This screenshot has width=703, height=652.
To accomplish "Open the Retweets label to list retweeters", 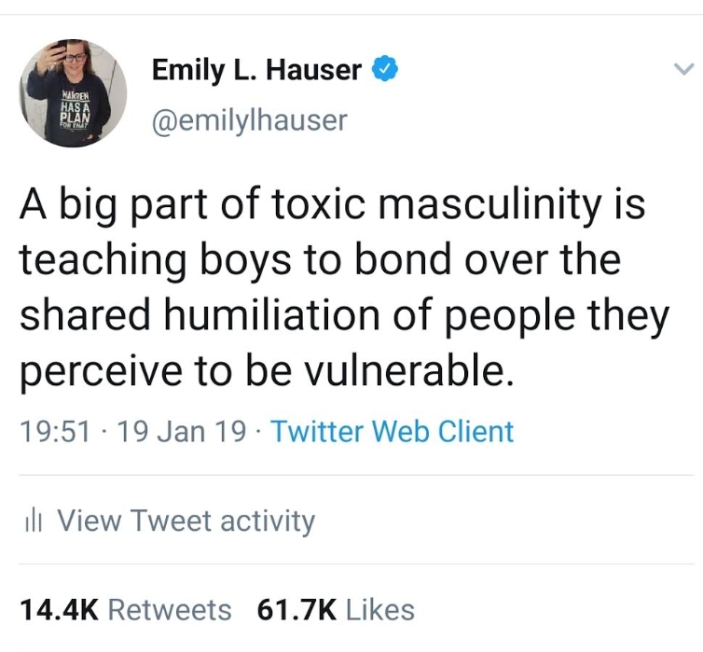I will click(x=170, y=609).
